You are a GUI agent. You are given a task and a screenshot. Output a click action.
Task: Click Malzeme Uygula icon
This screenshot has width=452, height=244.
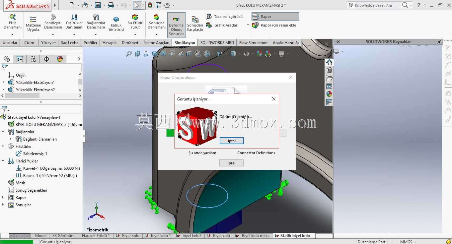pos(33,24)
